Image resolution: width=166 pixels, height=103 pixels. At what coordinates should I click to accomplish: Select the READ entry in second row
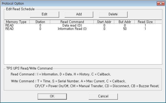click(x=9, y=29)
